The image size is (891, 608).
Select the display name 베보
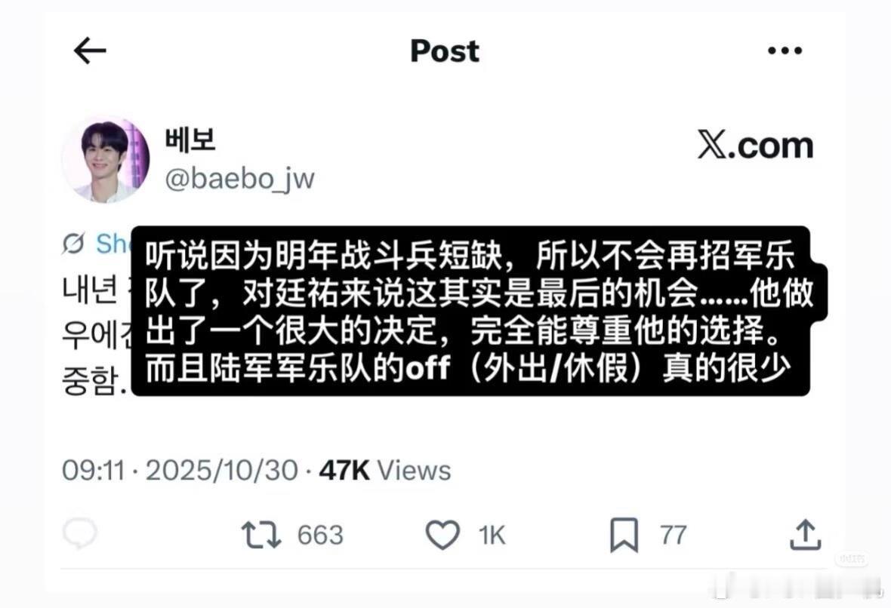coord(190,140)
